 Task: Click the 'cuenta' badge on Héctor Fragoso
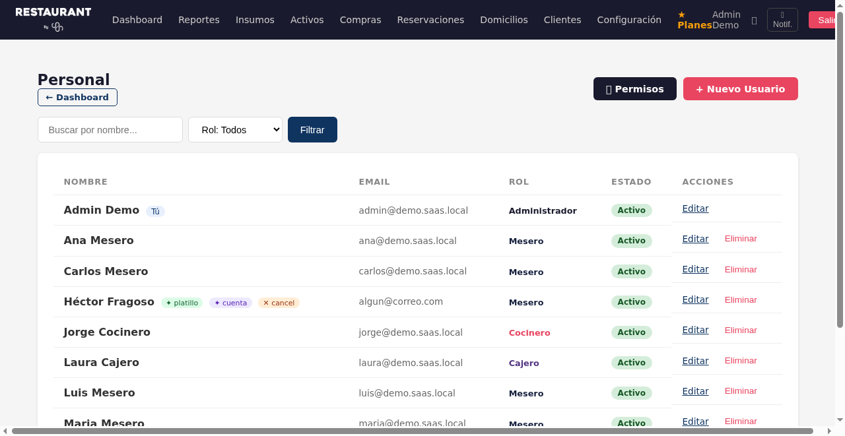click(x=230, y=303)
